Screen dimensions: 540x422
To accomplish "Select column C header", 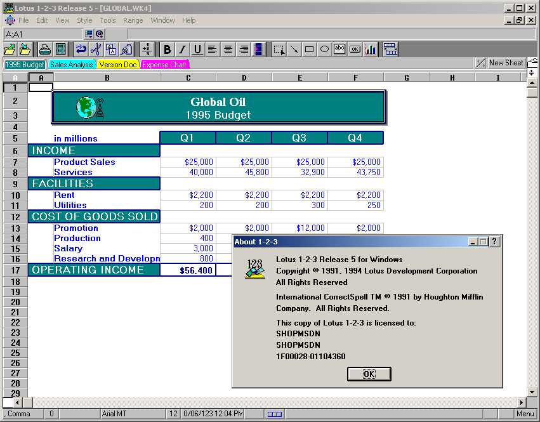I will [188, 77].
